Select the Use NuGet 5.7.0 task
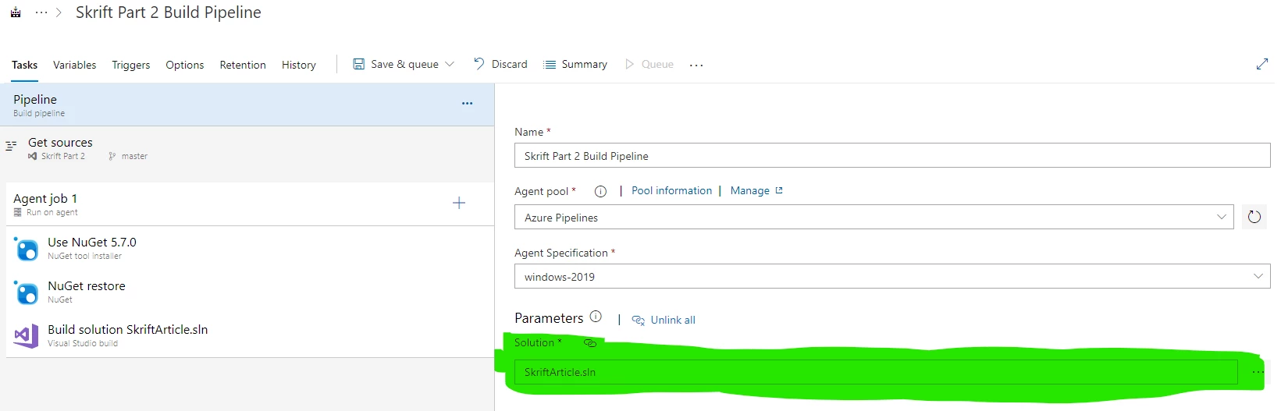The width and height of the screenshot is (1281, 411). coord(250,248)
